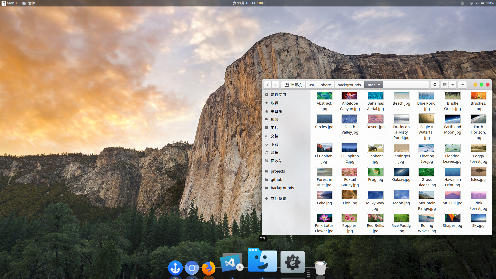
Task: Expand 其他位置 (Other Locations) sidebar item
Action: [x=278, y=198]
